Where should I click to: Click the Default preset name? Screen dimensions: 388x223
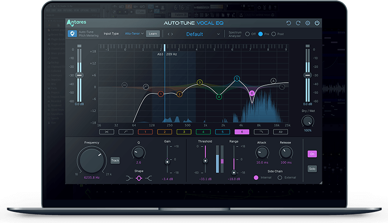(194, 34)
